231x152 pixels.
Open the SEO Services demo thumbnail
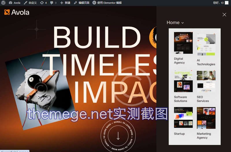206,81
